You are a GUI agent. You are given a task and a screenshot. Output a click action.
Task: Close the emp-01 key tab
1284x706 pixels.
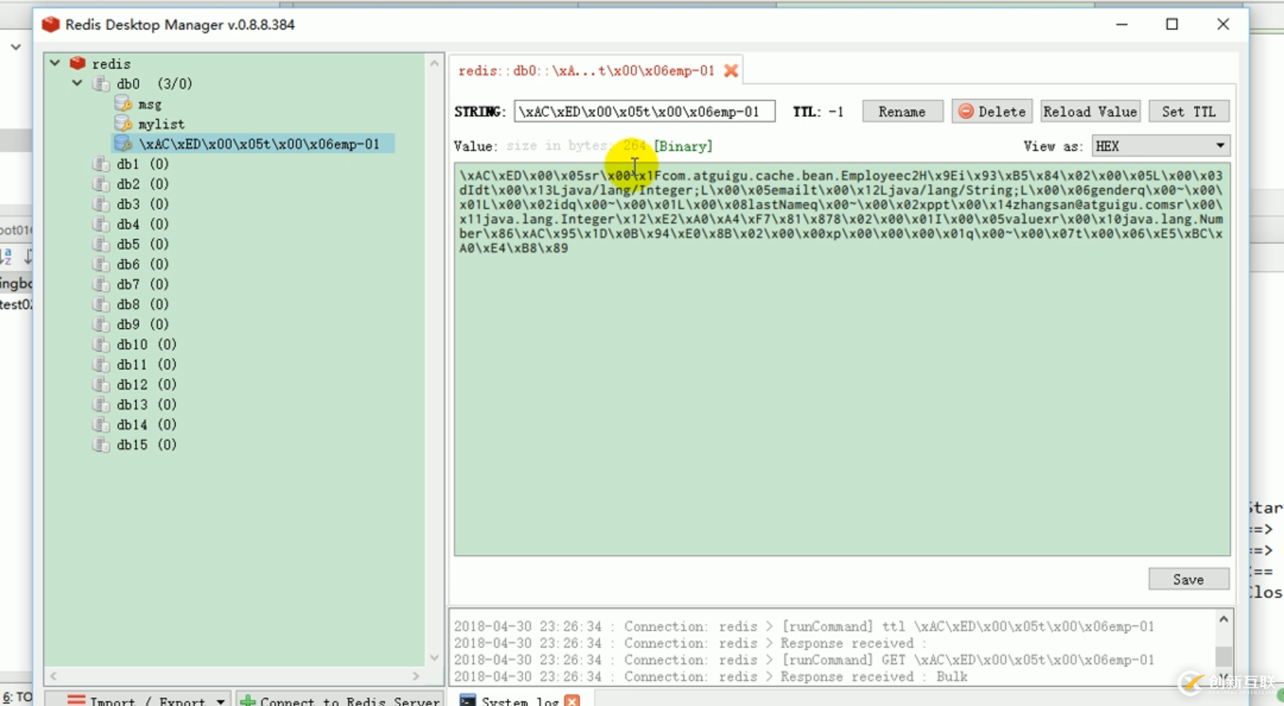[731, 71]
